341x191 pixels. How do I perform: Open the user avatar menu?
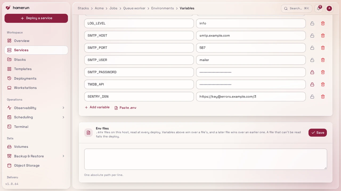329,8
